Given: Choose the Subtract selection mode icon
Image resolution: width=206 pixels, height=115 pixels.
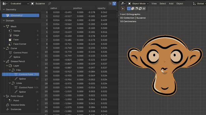Looking at the screenshot, I should [x=136, y=8].
